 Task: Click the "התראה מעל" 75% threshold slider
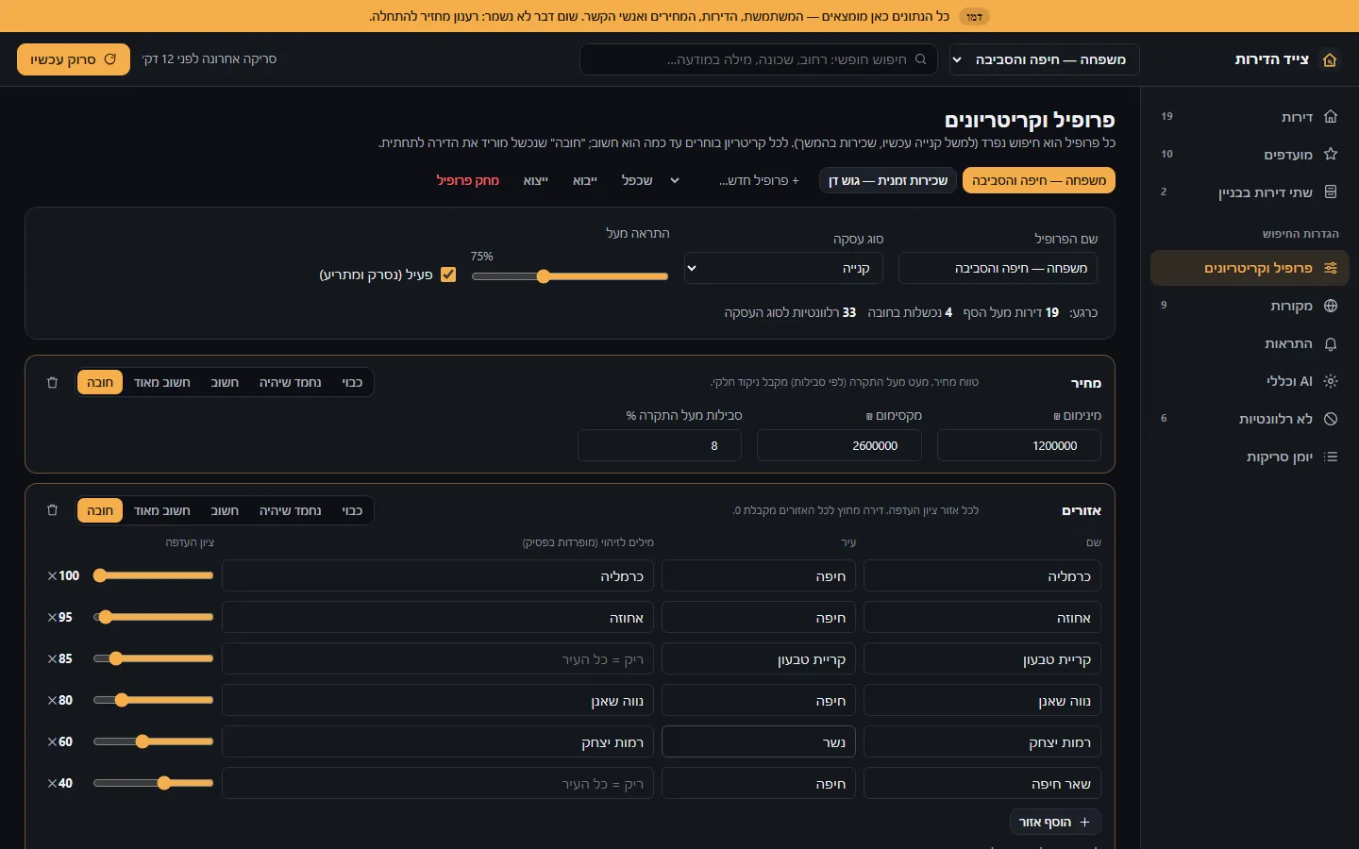pyautogui.click(x=570, y=276)
